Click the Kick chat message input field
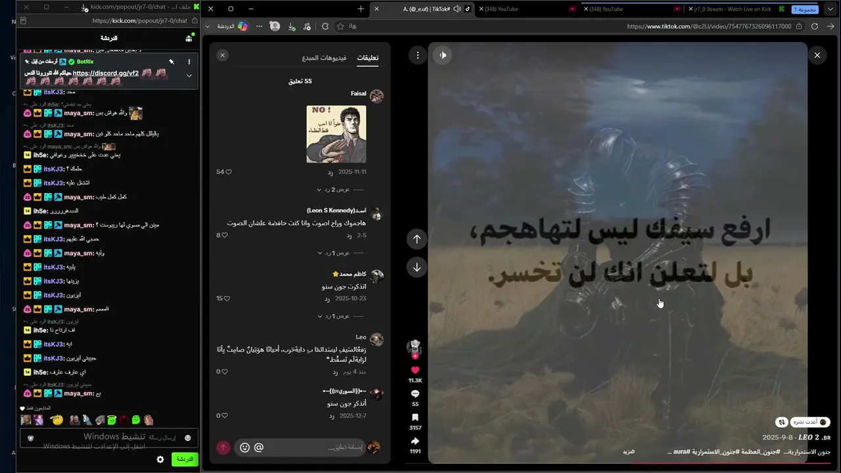Viewport: 841px width, 473px height. (110, 438)
